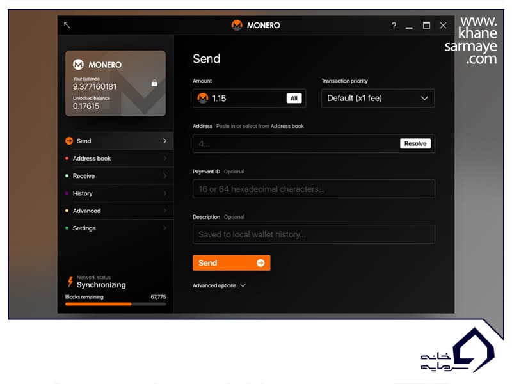The image size is (512, 384).
Task: Click the Unlocked balance label
Action: (x=91, y=98)
